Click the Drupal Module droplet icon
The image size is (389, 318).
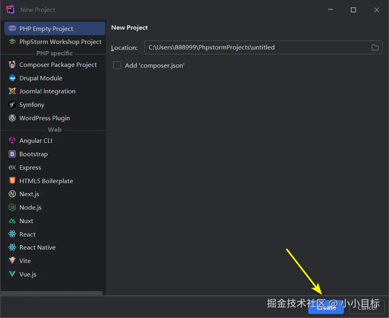(12, 78)
